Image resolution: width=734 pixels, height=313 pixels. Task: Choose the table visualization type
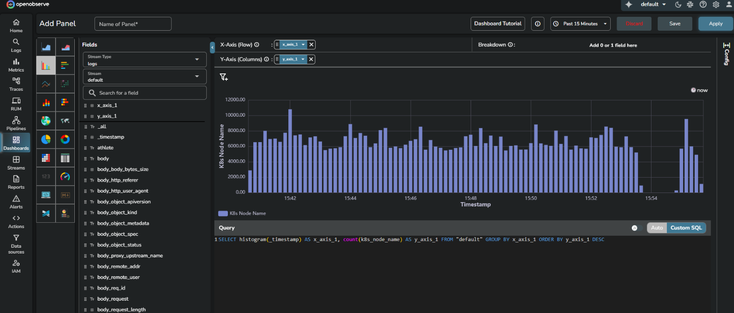pyautogui.click(x=65, y=157)
